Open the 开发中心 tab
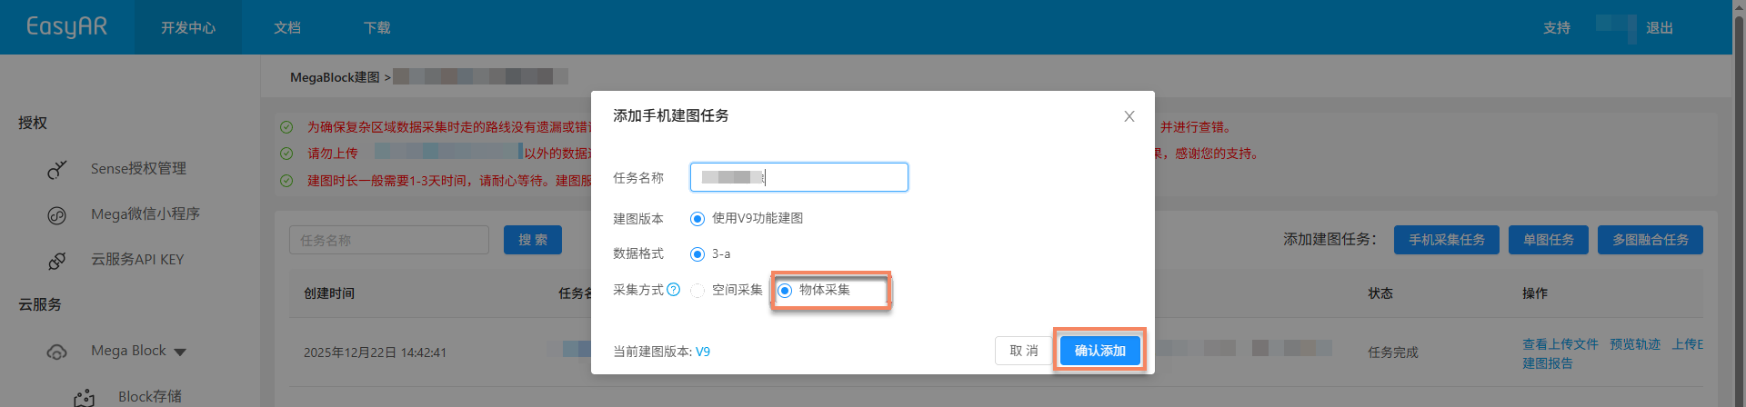 (188, 27)
